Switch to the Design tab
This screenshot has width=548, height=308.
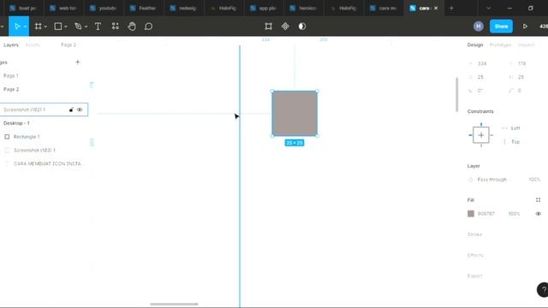click(x=475, y=45)
